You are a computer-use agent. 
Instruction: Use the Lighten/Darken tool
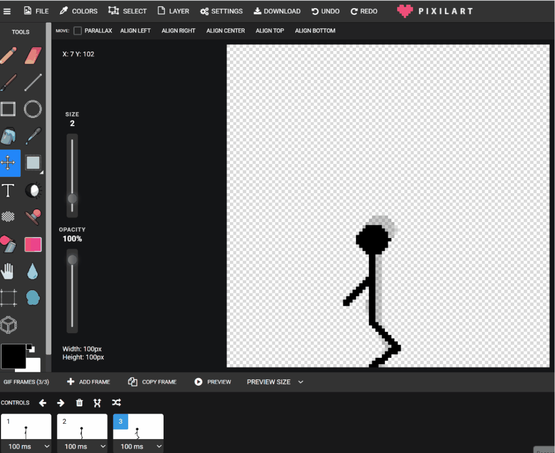pos(33,190)
